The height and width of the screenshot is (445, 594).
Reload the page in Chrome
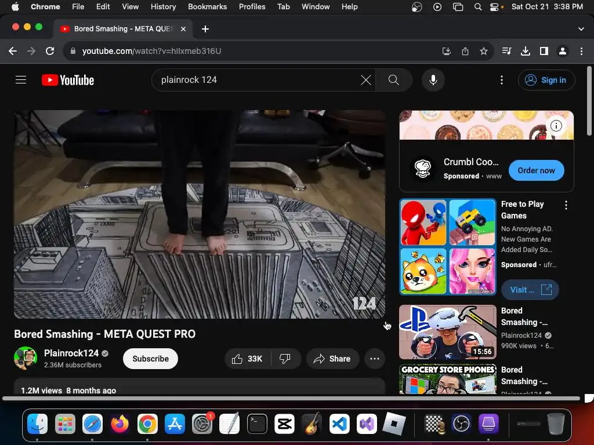click(x=50, y=51)
